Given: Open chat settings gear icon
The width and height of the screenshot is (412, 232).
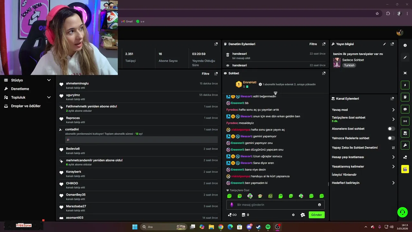Looking at the screenshot, I should tap(293, 215).
